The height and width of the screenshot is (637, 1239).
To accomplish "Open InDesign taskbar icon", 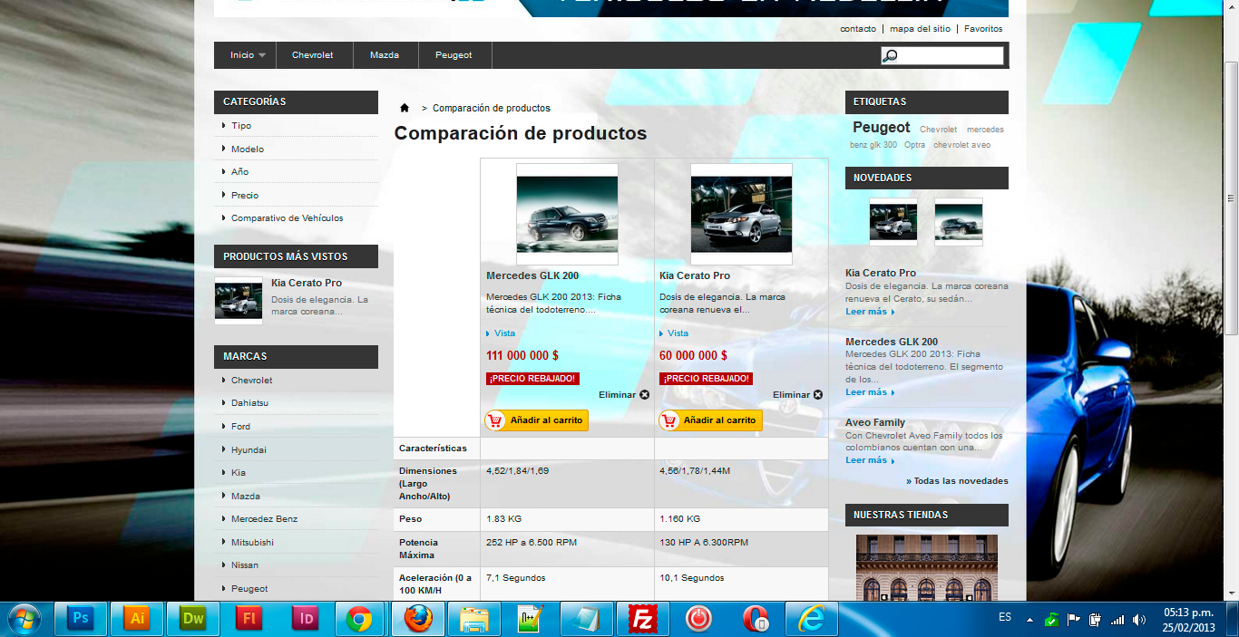I will (x=307, y=619).
